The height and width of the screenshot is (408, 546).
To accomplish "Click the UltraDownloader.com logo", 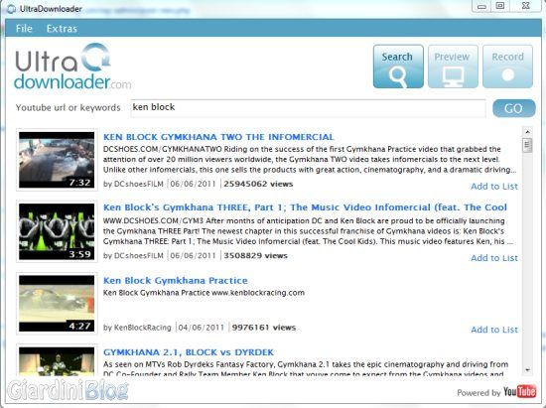I will tap(72, 67).
